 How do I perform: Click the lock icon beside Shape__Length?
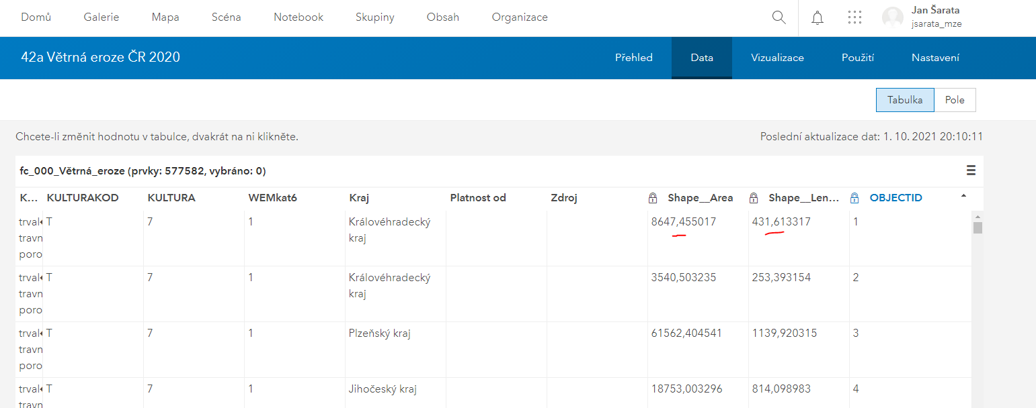pos(754,198)
